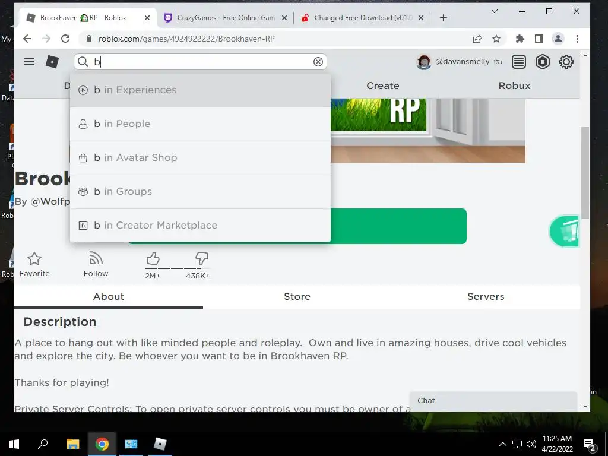Image resolution: width=608 pixels, height=456 pixels.
Task: Switch to the About tab
Action: 109,297
